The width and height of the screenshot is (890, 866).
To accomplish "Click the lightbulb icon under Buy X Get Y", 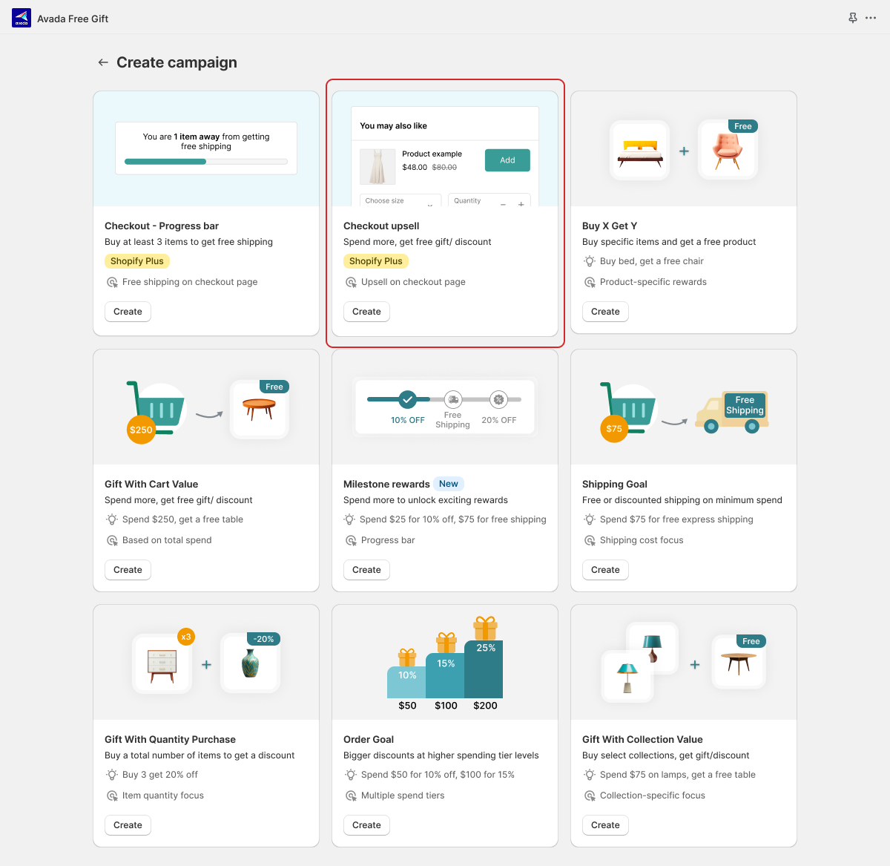I will [590, 261].
